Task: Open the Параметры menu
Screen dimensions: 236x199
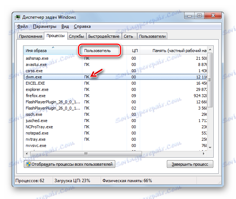Action: [x=45, y=26]
